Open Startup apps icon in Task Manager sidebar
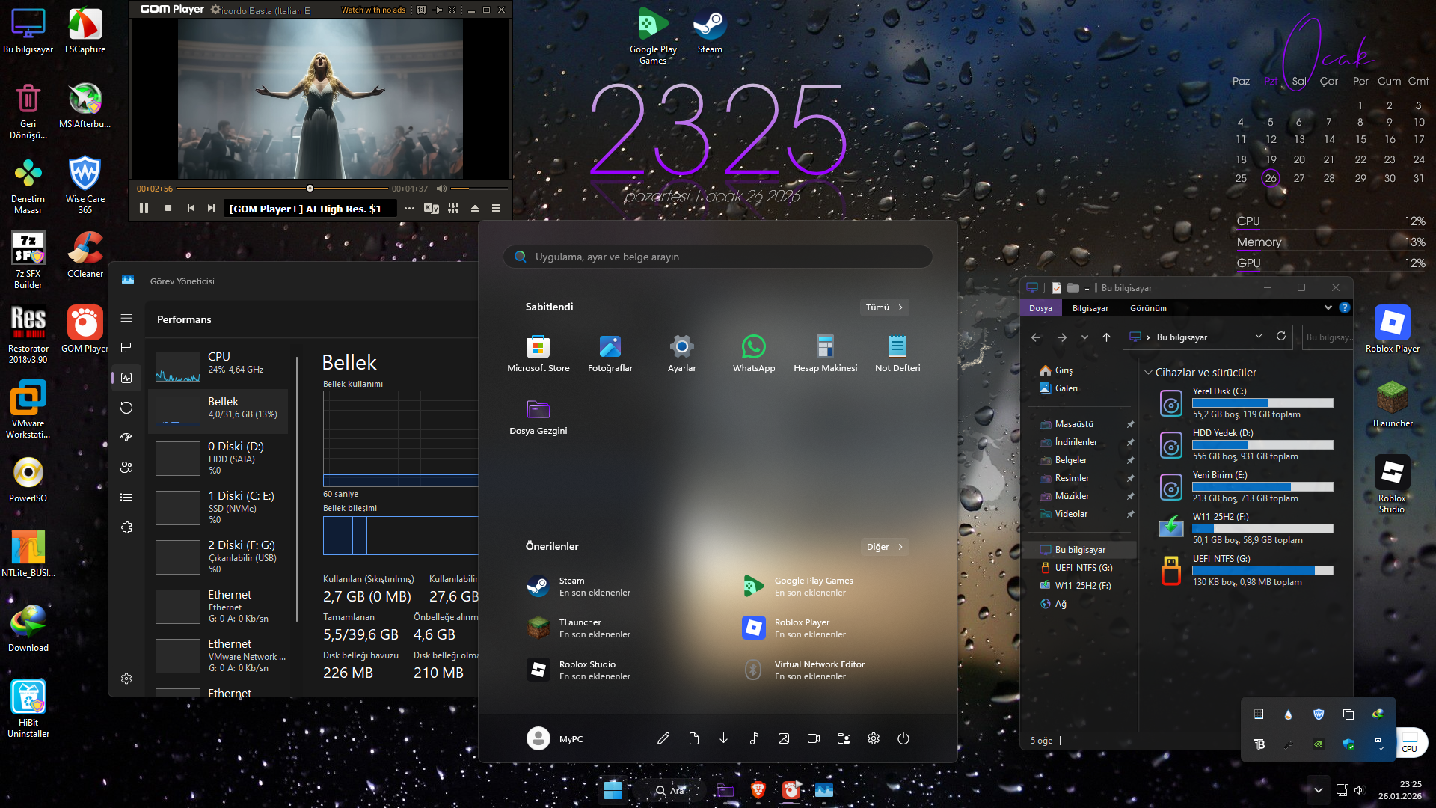 (126, 438)
